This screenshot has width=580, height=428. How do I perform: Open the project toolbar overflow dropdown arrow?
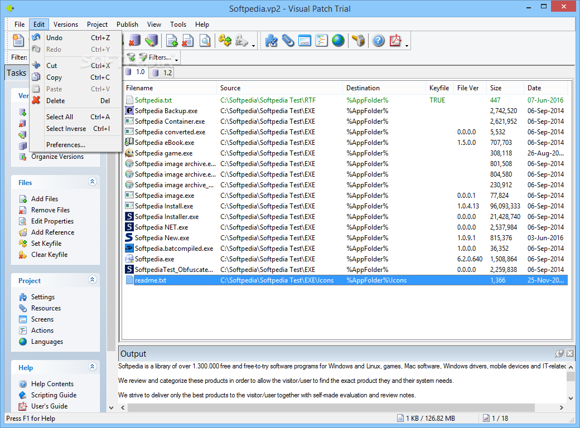[x=407, y=46]
